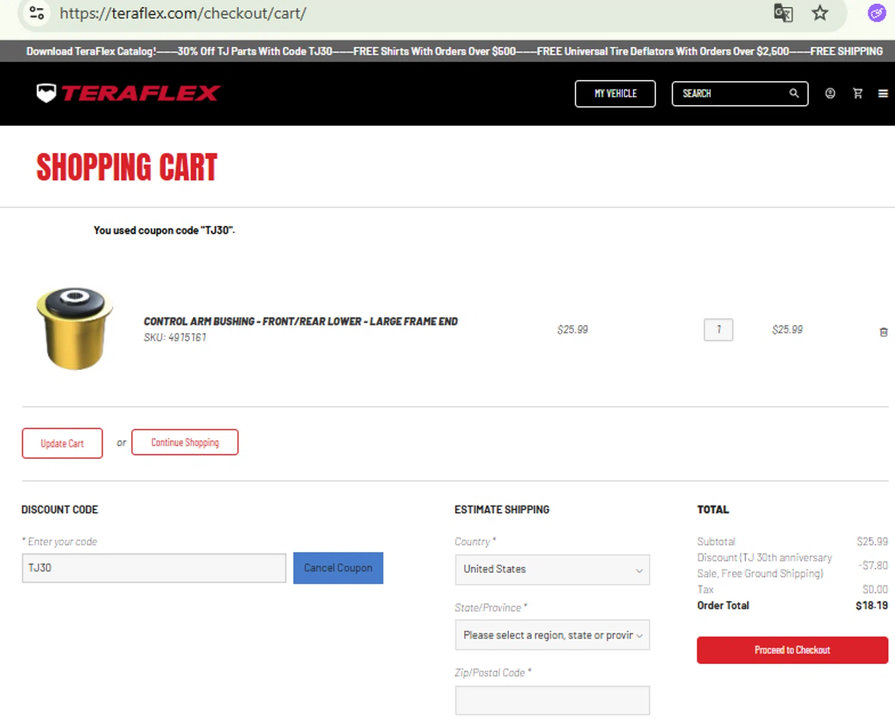
Task: Click the discount amount -$7.80
Action: tap(874, 565)
